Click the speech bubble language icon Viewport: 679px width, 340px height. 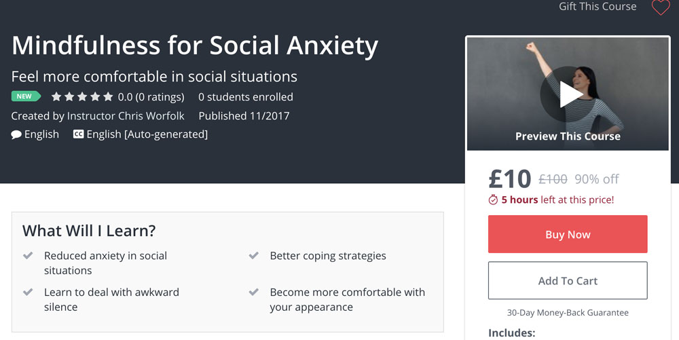pos(16,134)
